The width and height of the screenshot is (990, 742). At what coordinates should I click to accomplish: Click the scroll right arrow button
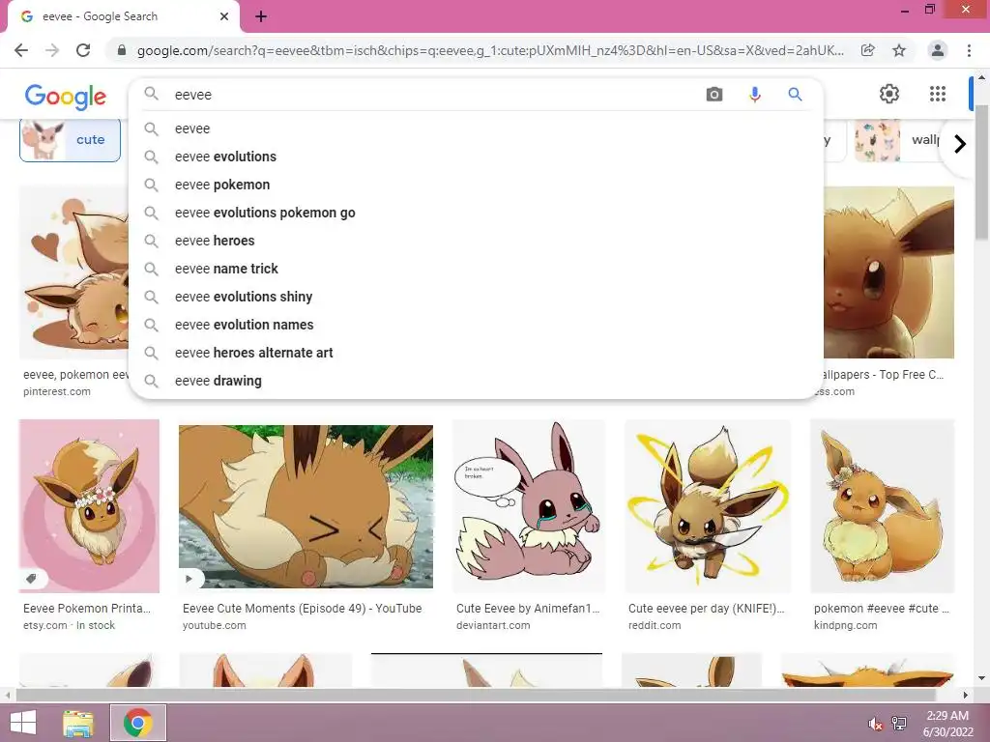[966, 695]
